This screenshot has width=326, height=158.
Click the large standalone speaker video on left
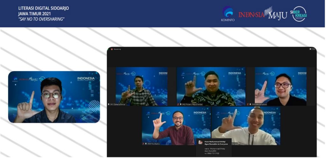[54, 97]
